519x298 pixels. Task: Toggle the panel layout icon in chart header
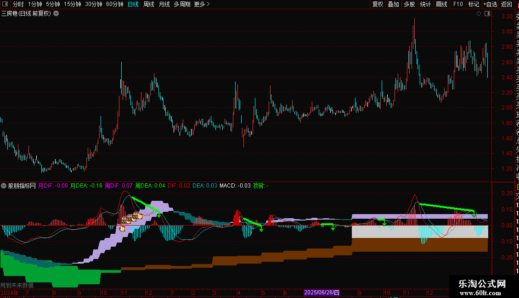487,14
